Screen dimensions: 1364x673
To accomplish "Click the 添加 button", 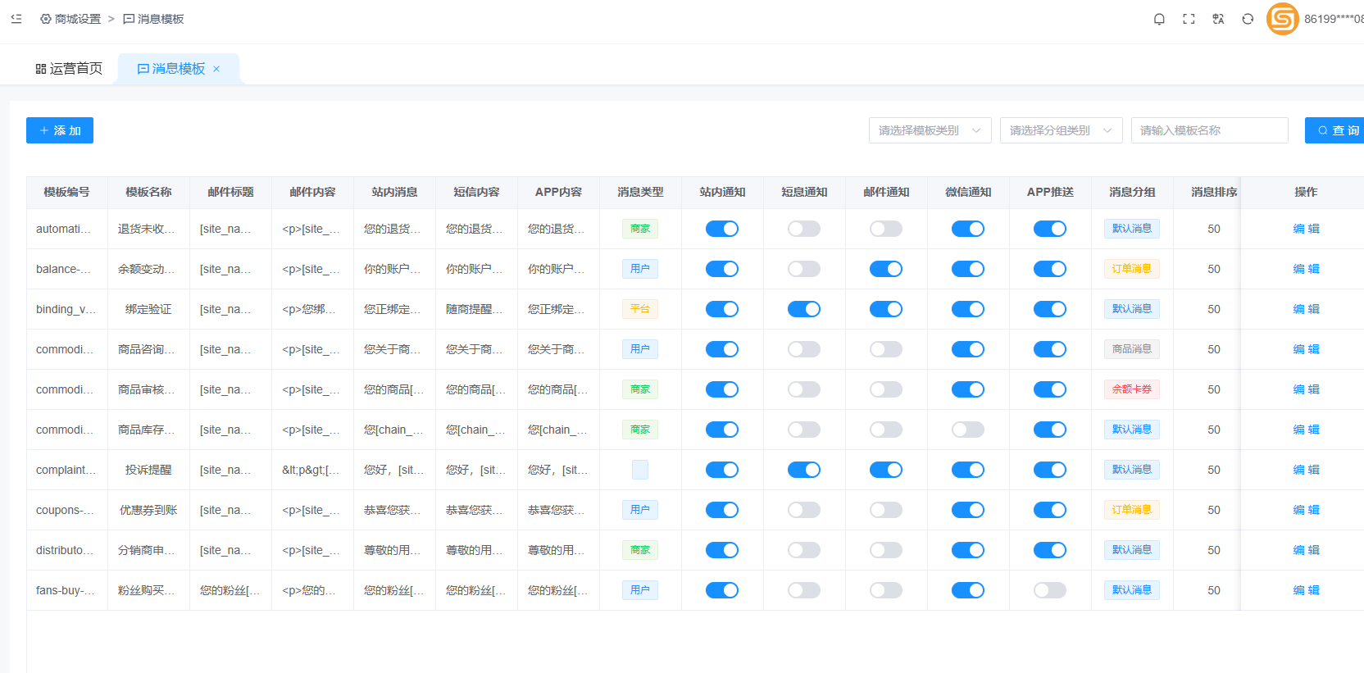I will tap(60, 130).
